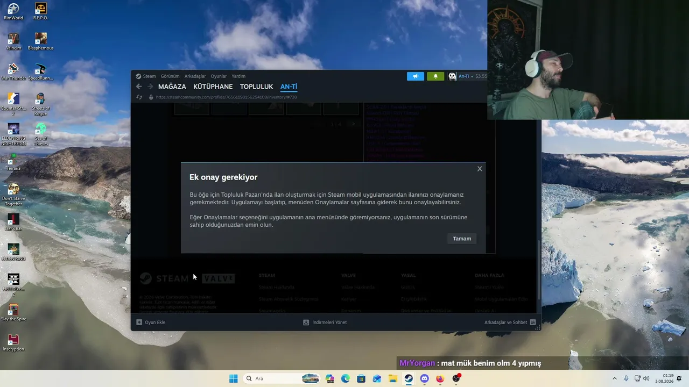
Task: Expand the An-Ti account dropdown
Action: coord(473,76)
